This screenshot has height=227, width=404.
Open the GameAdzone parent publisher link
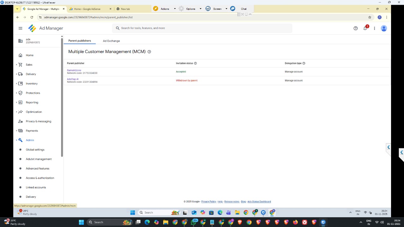pyautogui.click(x=74, y=70)
